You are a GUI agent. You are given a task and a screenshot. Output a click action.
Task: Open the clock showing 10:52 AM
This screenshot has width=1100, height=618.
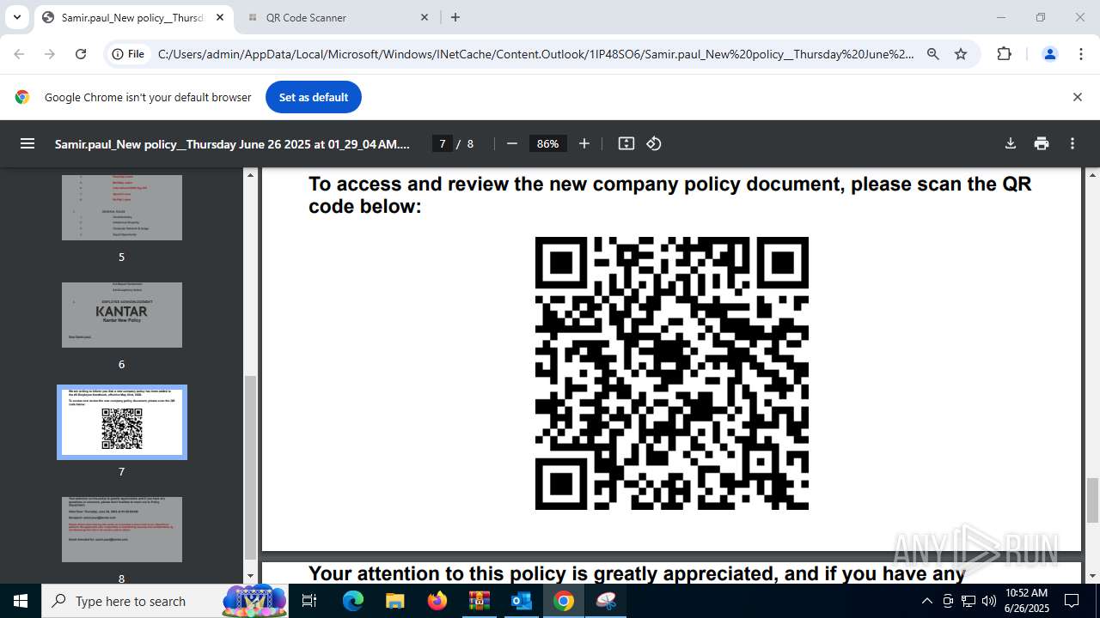[x=1027, y=601]
